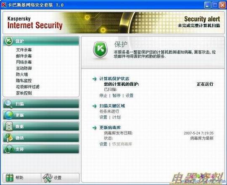This screenshot has height=185, width=227.
Task: Click the green books 帮助 icon
Action: click(10, 177)
